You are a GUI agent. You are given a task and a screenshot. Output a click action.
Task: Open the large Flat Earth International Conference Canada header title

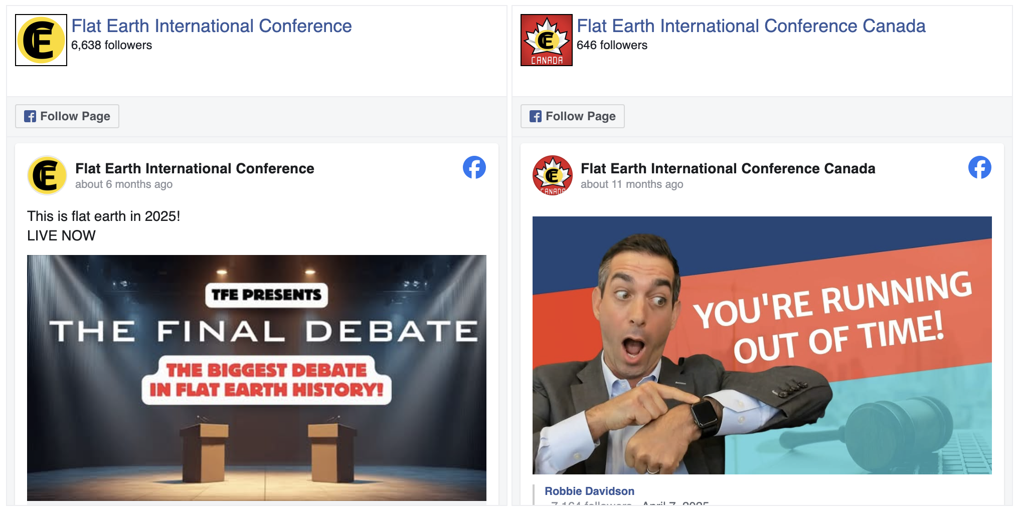coord(751,26)
